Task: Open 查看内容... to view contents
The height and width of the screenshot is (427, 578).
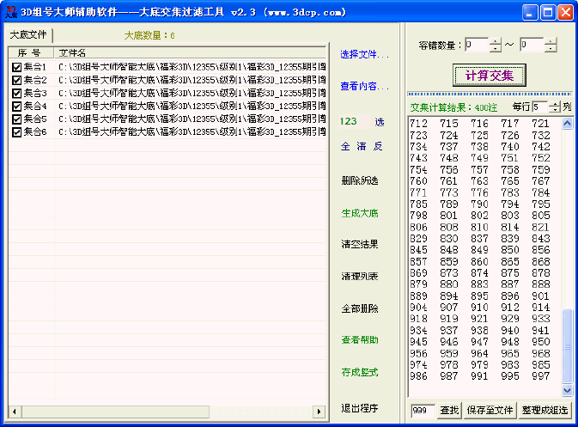Action: (x=364, y=86)
